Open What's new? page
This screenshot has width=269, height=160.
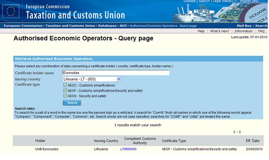(220, 31)
